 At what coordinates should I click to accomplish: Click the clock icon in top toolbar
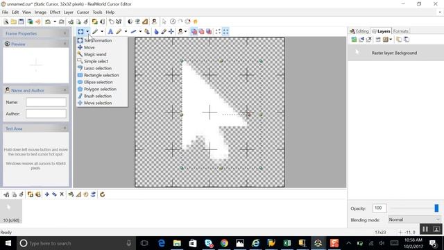point(173,22)
